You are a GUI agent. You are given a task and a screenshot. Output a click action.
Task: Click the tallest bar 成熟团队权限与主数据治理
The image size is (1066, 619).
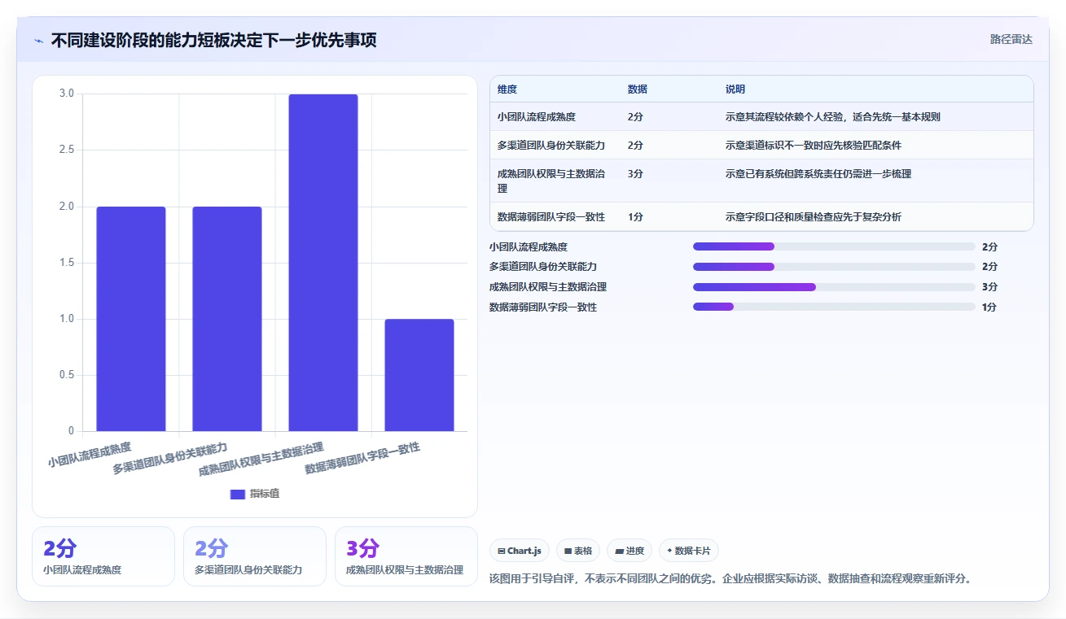323,263
